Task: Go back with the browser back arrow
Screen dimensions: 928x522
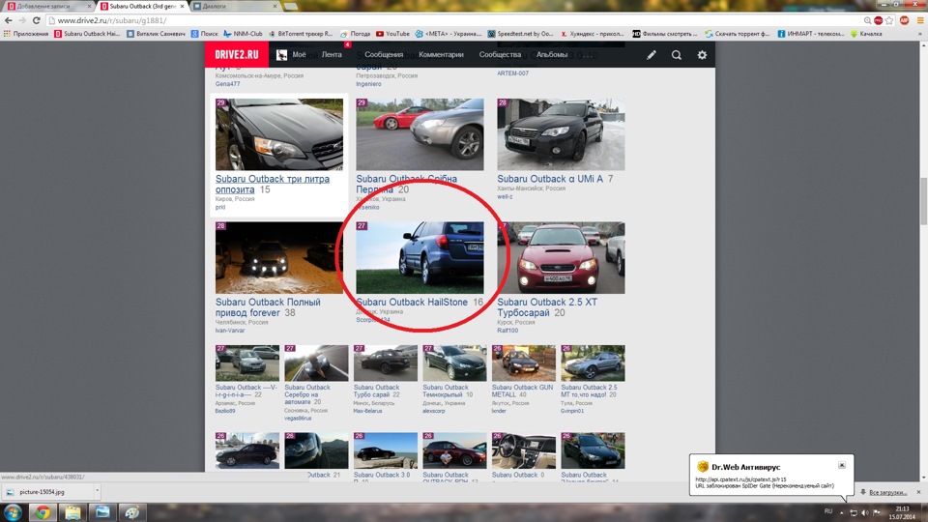Action: click(x=9, y=20)
